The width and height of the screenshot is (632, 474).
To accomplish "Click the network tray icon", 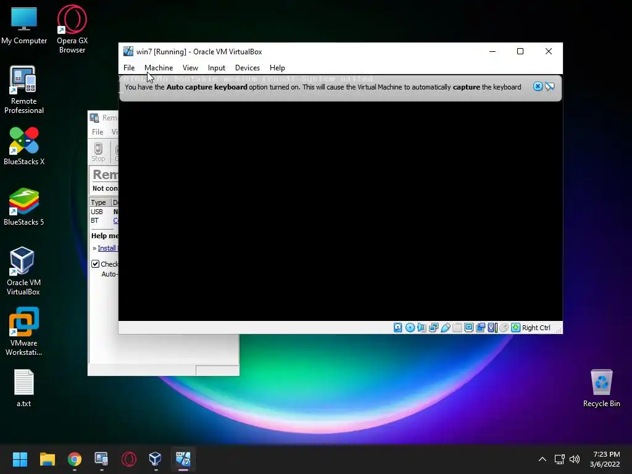I will click(559, 459).
